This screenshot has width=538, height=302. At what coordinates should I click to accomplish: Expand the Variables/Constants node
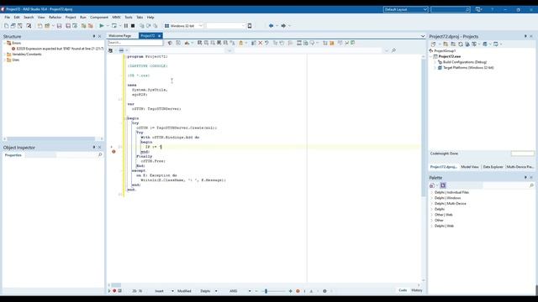5,54
